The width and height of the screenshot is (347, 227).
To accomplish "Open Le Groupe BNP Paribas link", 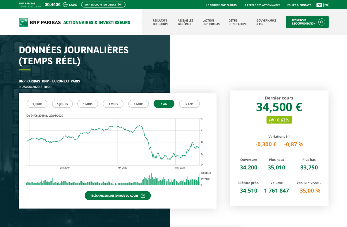I will coord(222,5).
